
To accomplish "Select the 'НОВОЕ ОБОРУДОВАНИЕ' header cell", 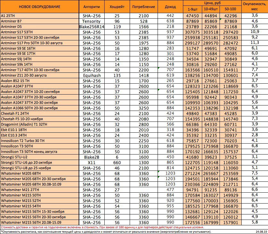I will [39, 7].
